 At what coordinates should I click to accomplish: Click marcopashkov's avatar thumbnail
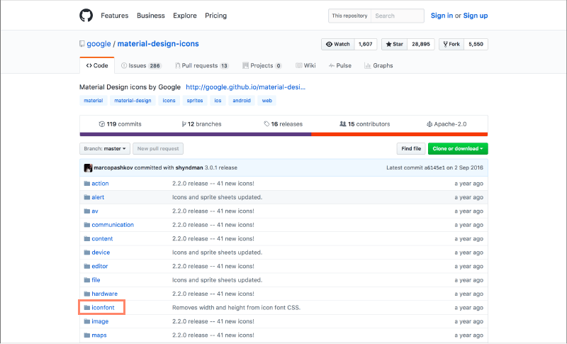tap(88, 168)
